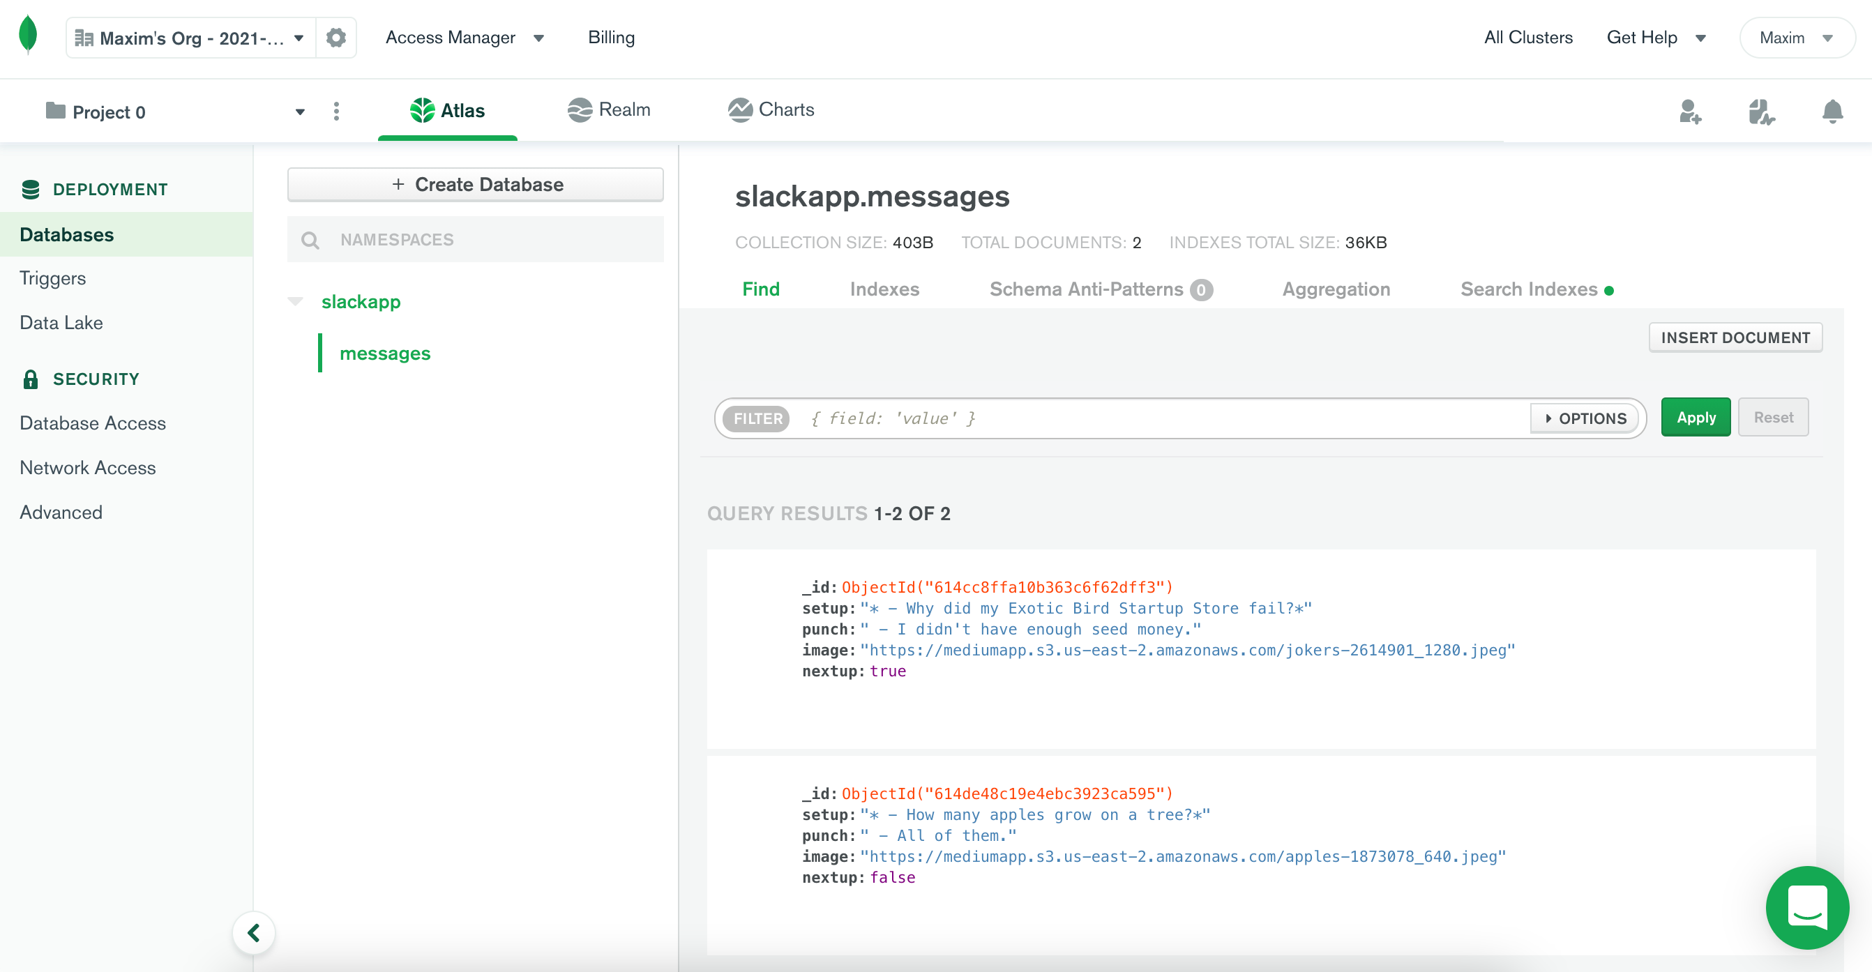Image resolution: width=1872 pixels, height=972 pixels.
Task: Click the INSERT DOCUMENT button
Action: click(x=1735, y=337)
